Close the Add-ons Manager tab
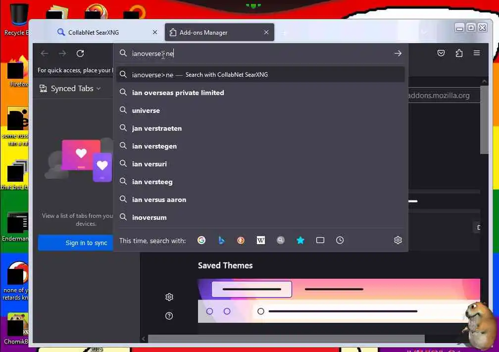Image resolution: width=499 pixels, height=352 pixels. 266,33
